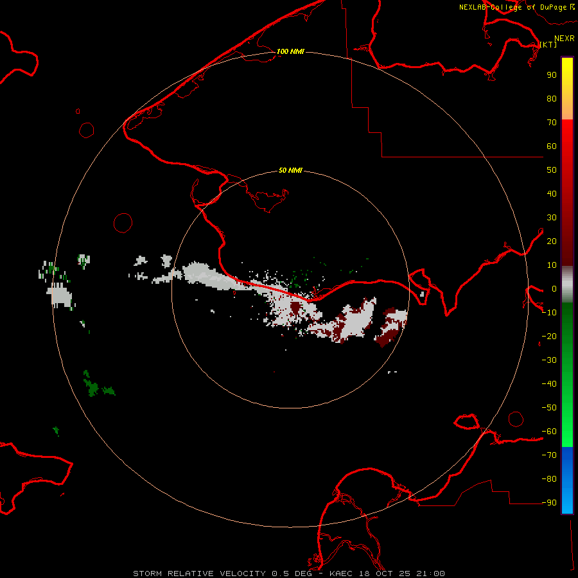The image size is (578, 578).
Task: Click the 21:00 time stamp
Action: (x=430, y=574)
